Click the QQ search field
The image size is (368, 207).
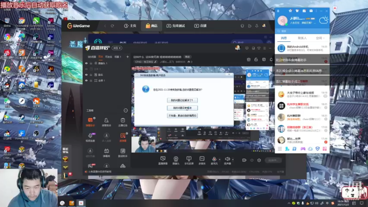tap(302, 31)
